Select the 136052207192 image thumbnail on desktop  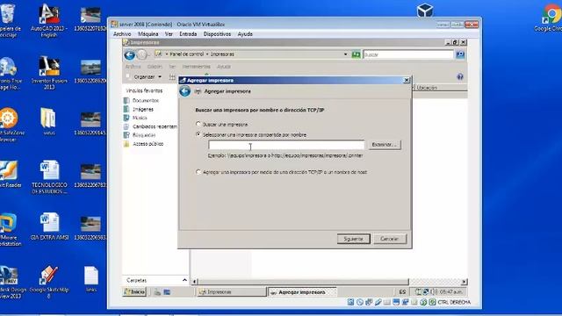pyautogui.click(x=90, y=19)
